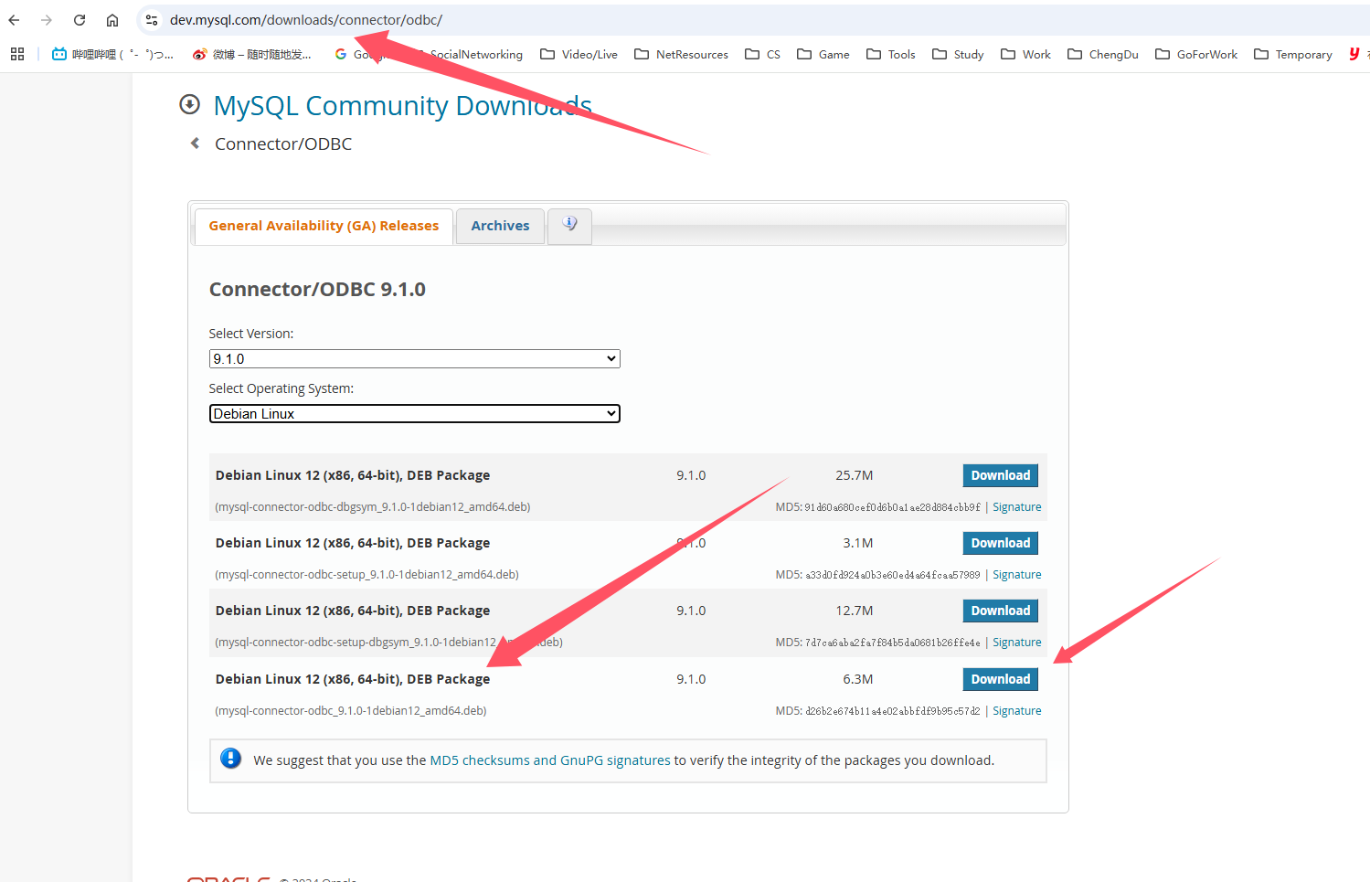Open the Weibo bookmark
The image size is (1370, 882).
[251, 54]
